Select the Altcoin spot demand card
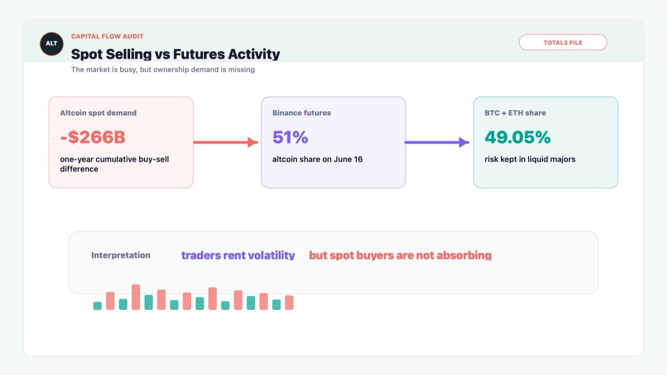The height and width of the screenshot is (375, 667). [x=121, y=142]
